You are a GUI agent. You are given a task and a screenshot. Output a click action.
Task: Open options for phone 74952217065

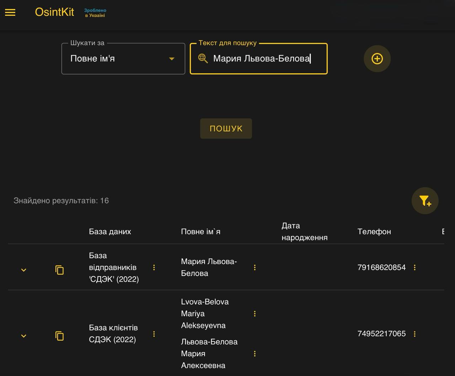click(414, 334)
